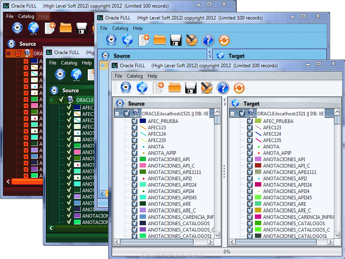Click the save floppy icon in red window toolbar
Viewport: 345px width, 259px height.
tap(82, 28)
